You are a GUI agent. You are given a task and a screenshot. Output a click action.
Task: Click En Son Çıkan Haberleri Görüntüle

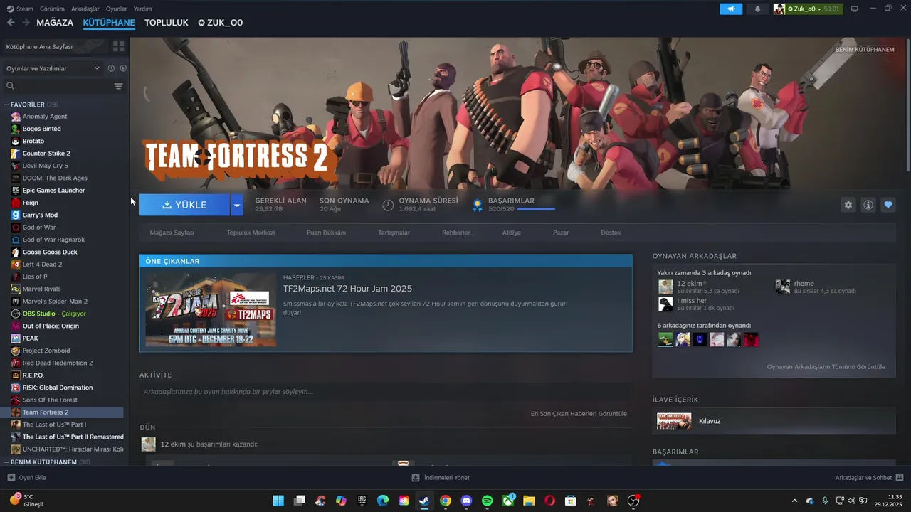point(579,414)
